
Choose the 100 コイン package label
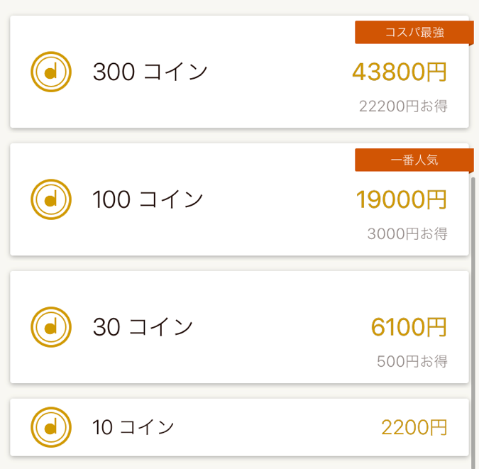point(148,199)
